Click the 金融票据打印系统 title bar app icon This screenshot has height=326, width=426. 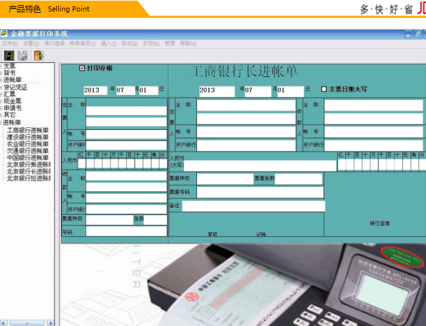point(4,33)
